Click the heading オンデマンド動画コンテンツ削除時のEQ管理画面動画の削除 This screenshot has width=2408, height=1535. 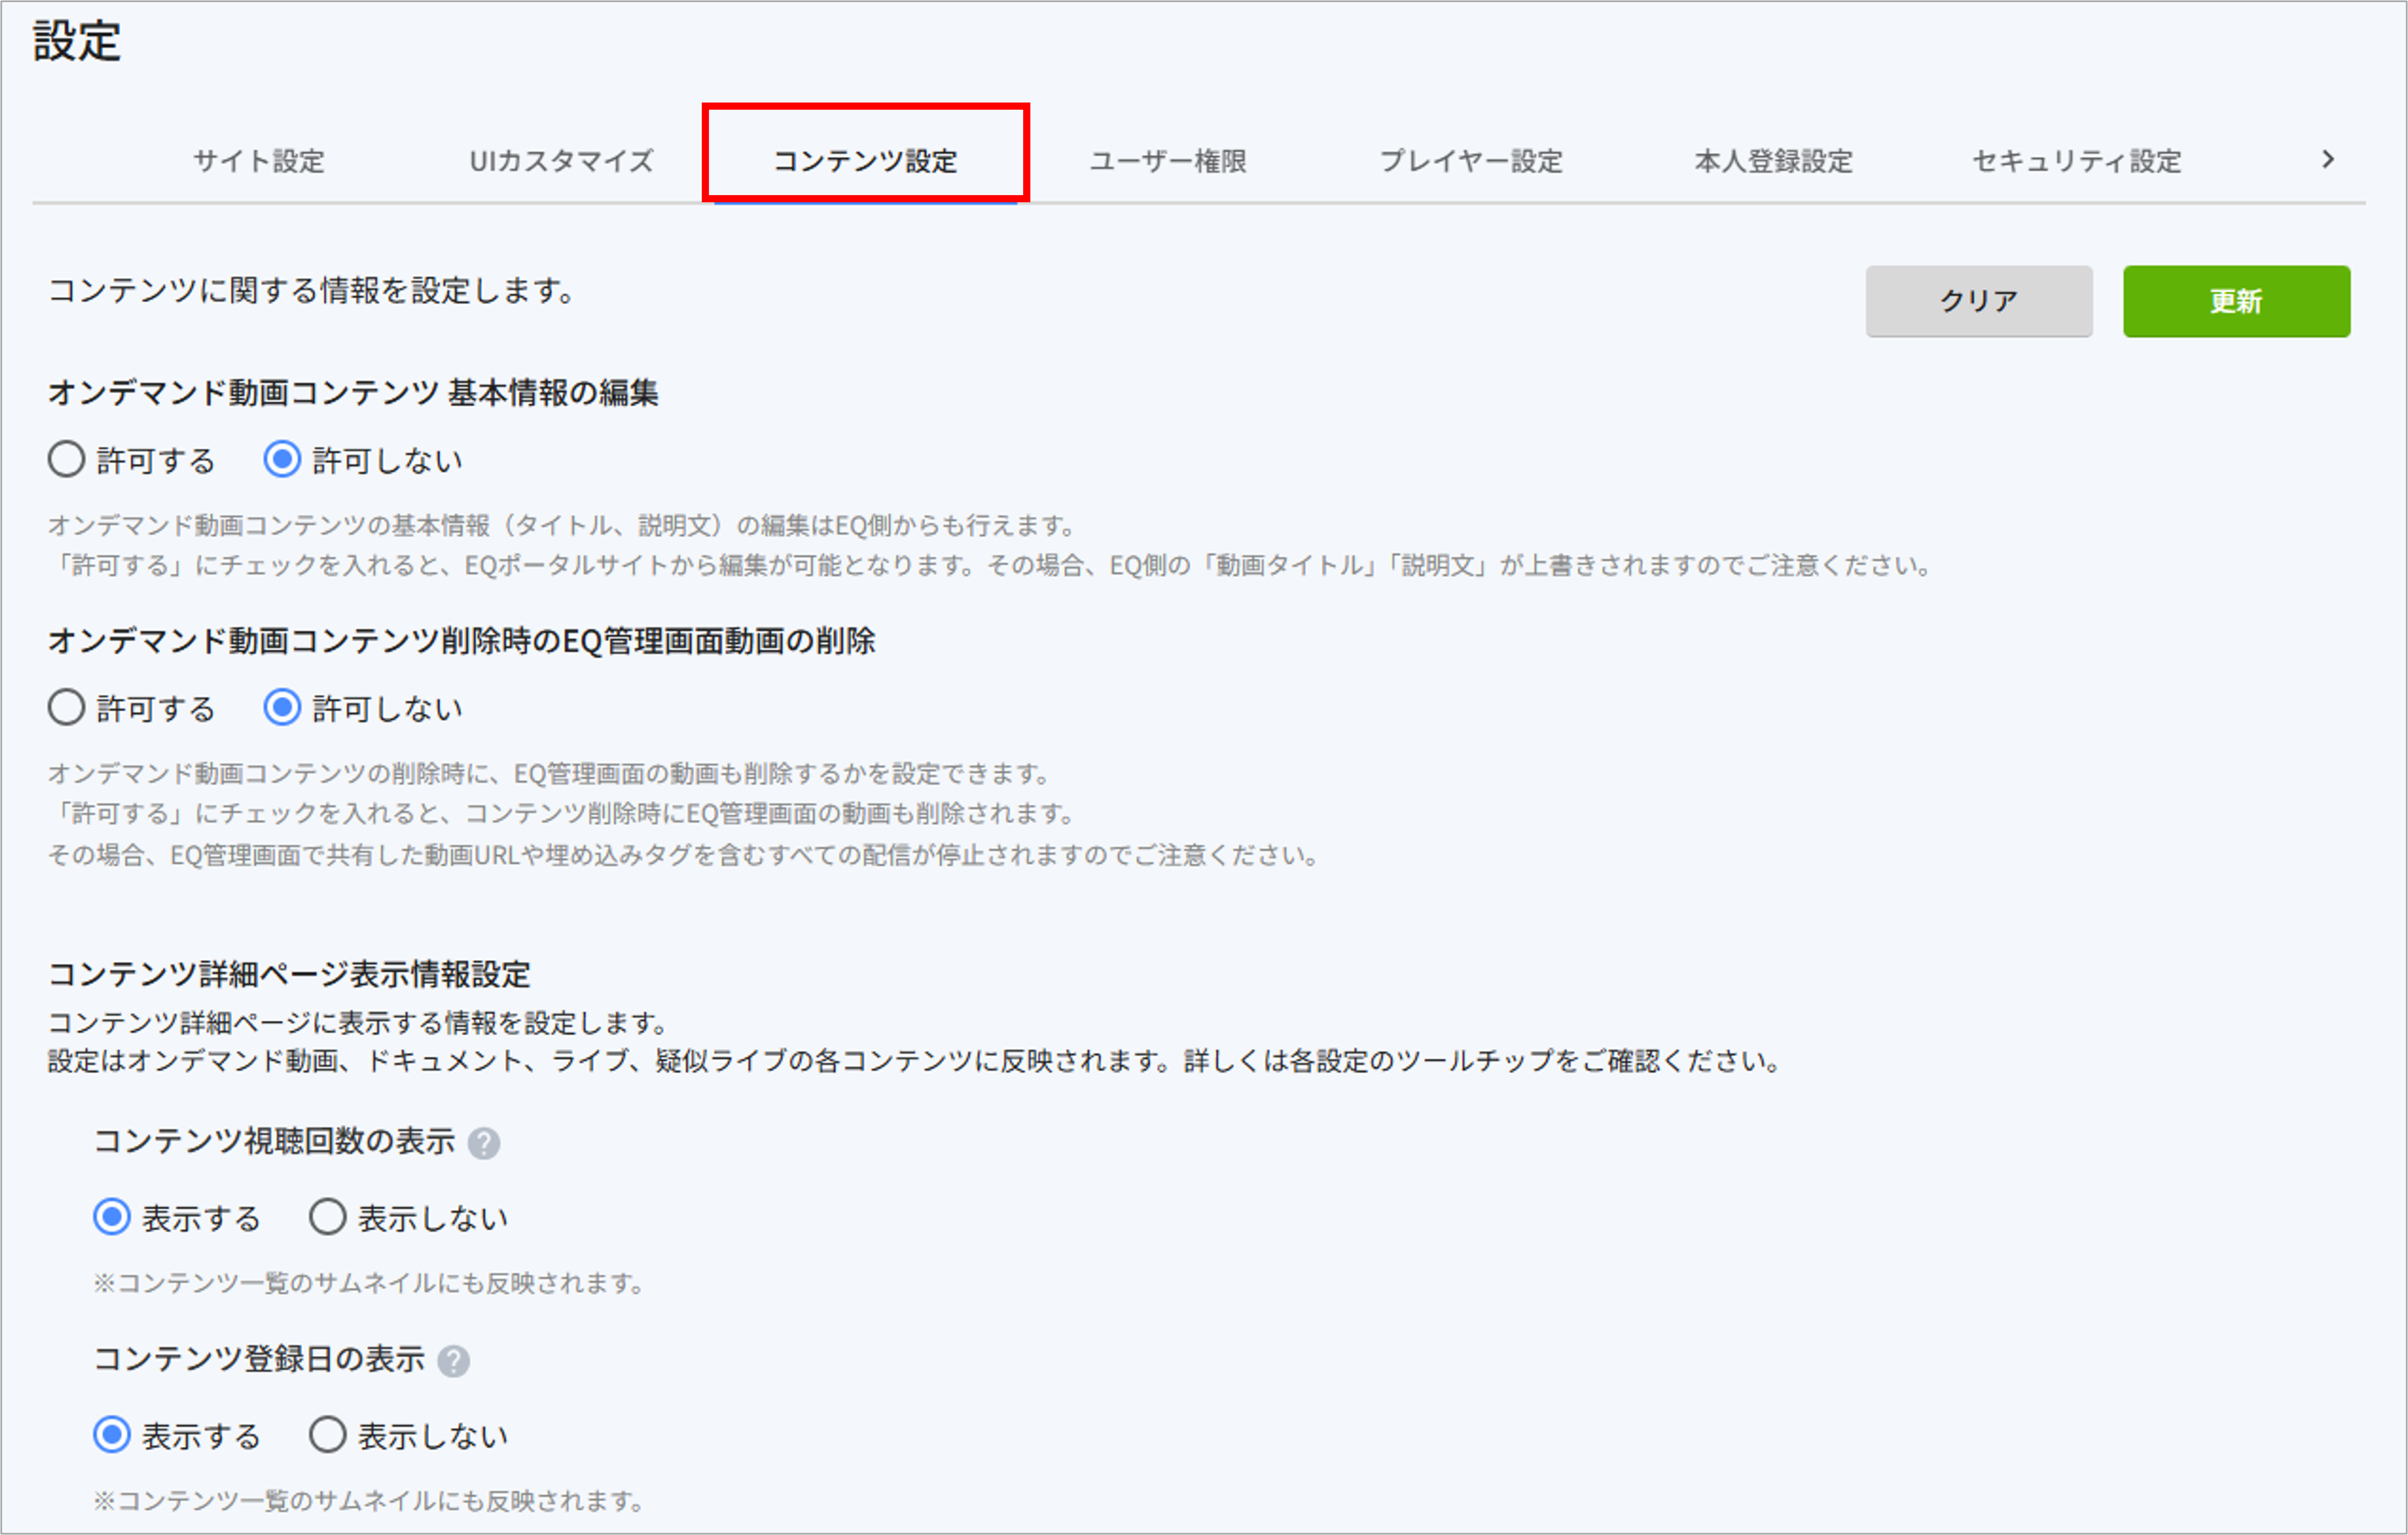(462, 641)
